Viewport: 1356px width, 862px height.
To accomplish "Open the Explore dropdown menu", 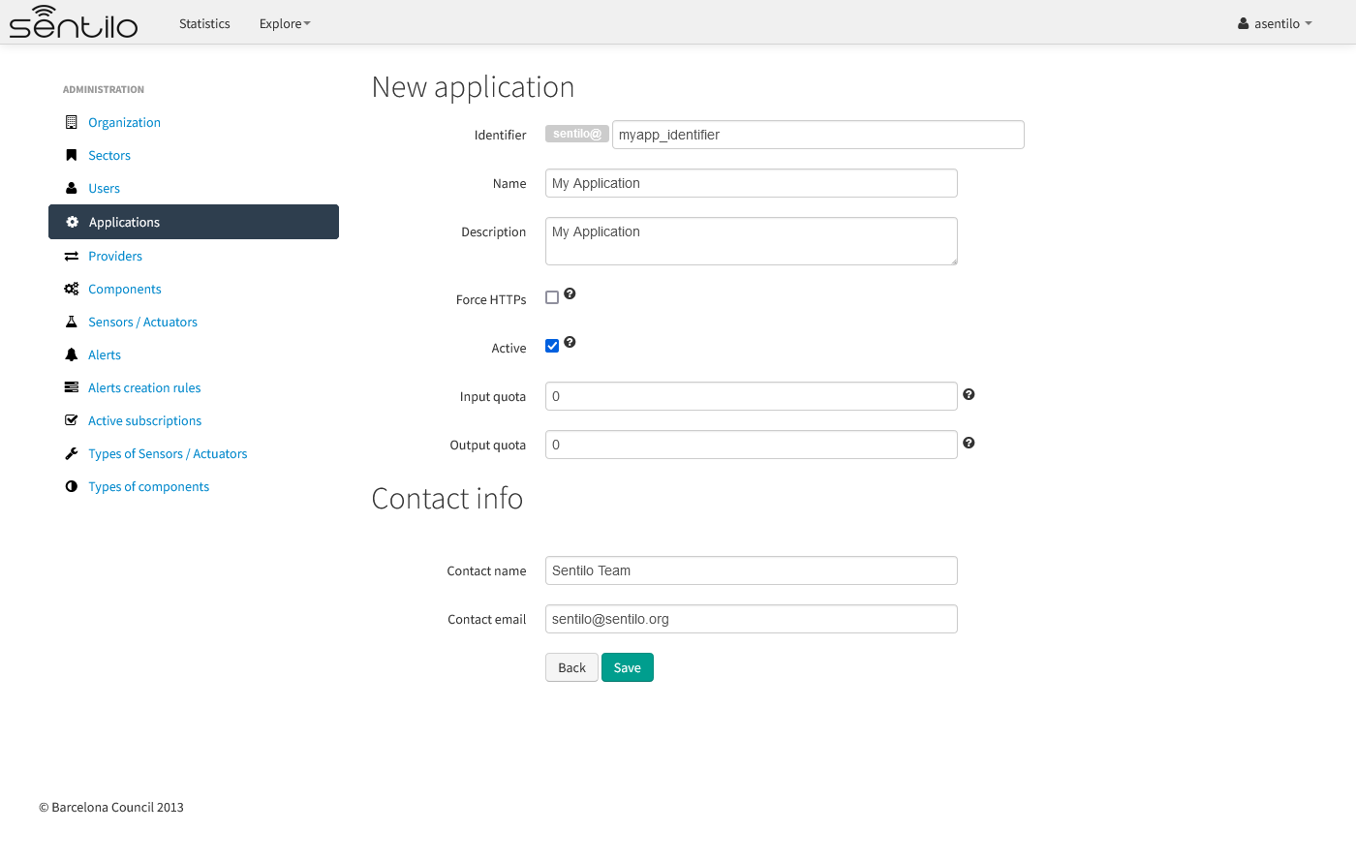I will [285, 23].
